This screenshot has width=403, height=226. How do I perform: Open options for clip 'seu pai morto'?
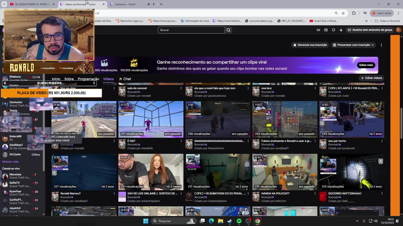(382, 141)
